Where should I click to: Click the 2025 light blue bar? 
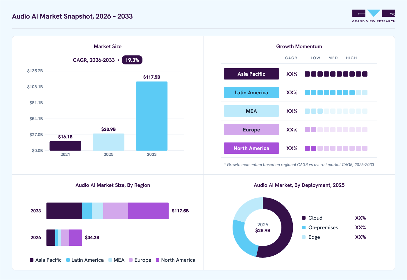pyautogui.click(x=108, y=142)
